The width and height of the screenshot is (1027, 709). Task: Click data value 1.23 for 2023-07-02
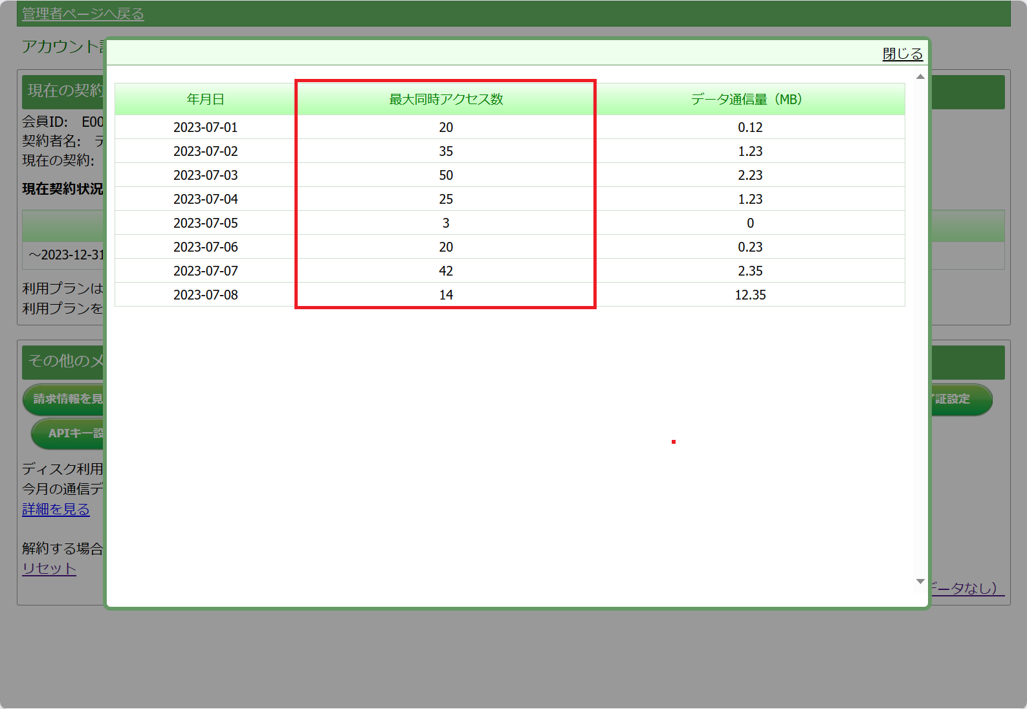click(x=750, y=151)
